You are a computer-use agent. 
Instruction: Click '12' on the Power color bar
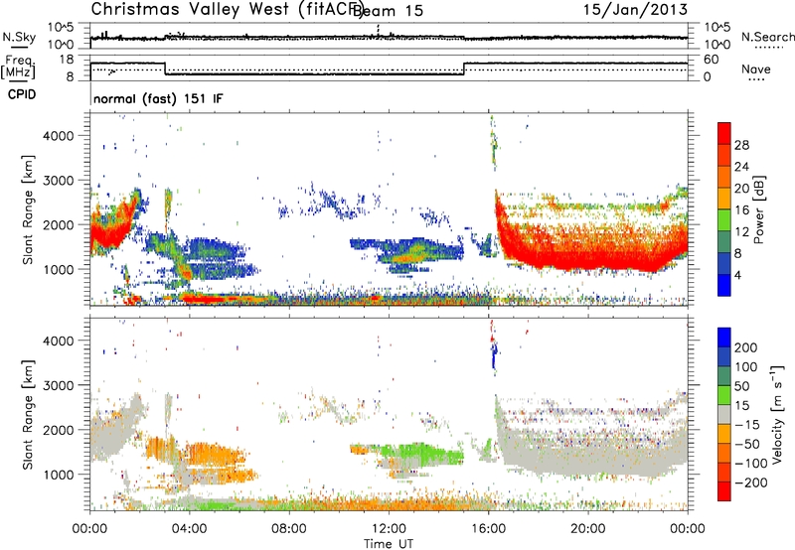[x=741, y=232]
